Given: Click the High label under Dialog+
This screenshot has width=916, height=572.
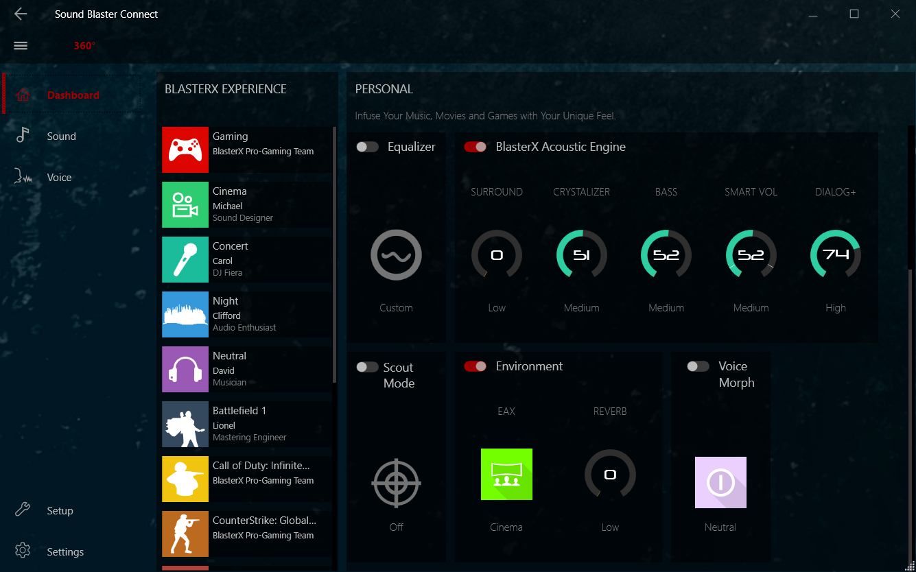Looking at the screenshot, I should [836, 308].
